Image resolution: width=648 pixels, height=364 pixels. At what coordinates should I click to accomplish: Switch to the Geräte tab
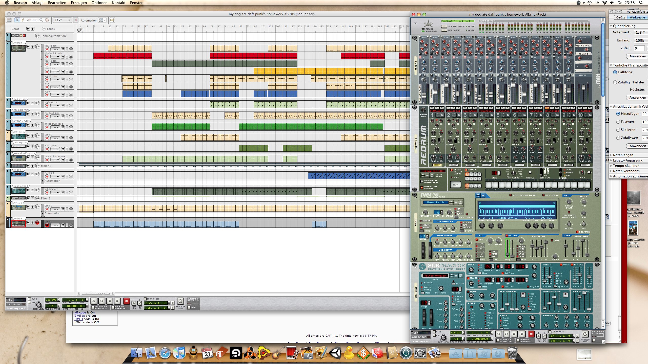620,17
